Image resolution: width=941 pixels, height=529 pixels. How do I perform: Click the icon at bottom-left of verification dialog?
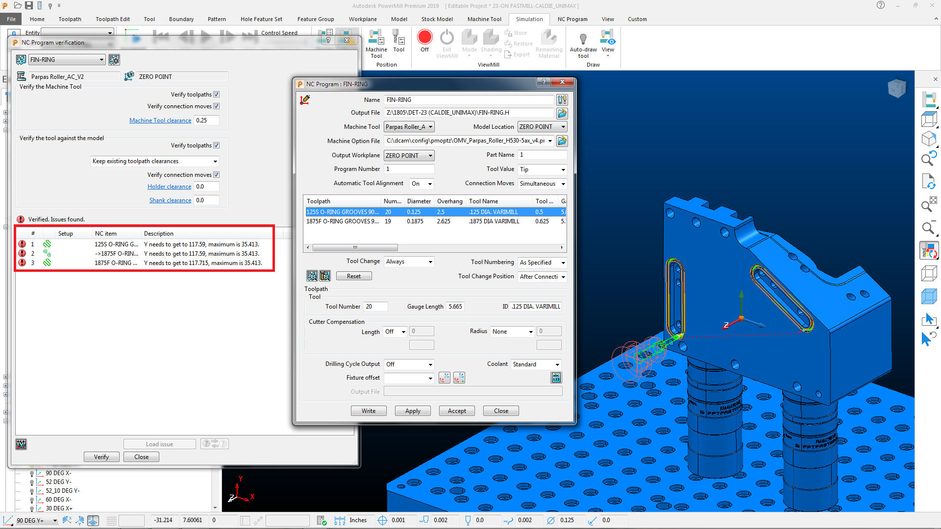21,444
